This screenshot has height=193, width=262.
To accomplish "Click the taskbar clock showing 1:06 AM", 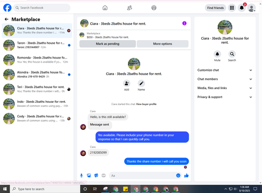I will [x=244, y=189].
